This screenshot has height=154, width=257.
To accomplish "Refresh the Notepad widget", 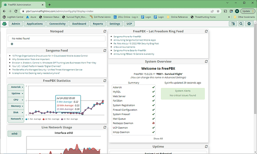I will pos(105,31).
